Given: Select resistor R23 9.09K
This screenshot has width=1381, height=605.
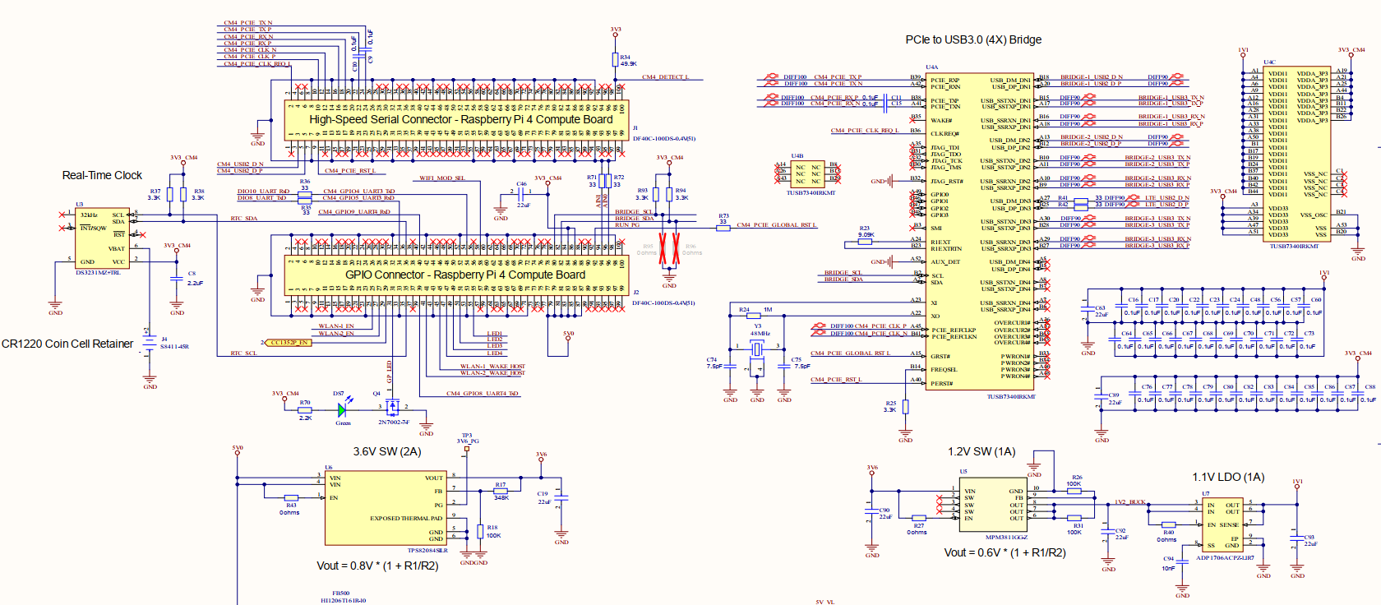Looking at the screenshot, I should click(x=865, y=242).
